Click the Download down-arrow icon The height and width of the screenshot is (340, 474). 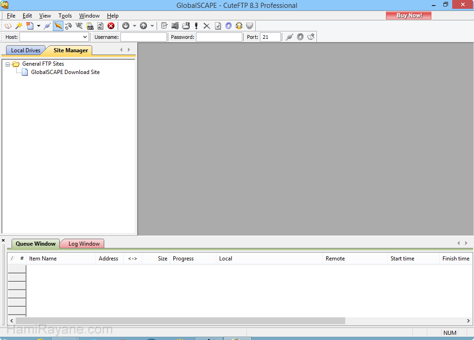[126, 26]
